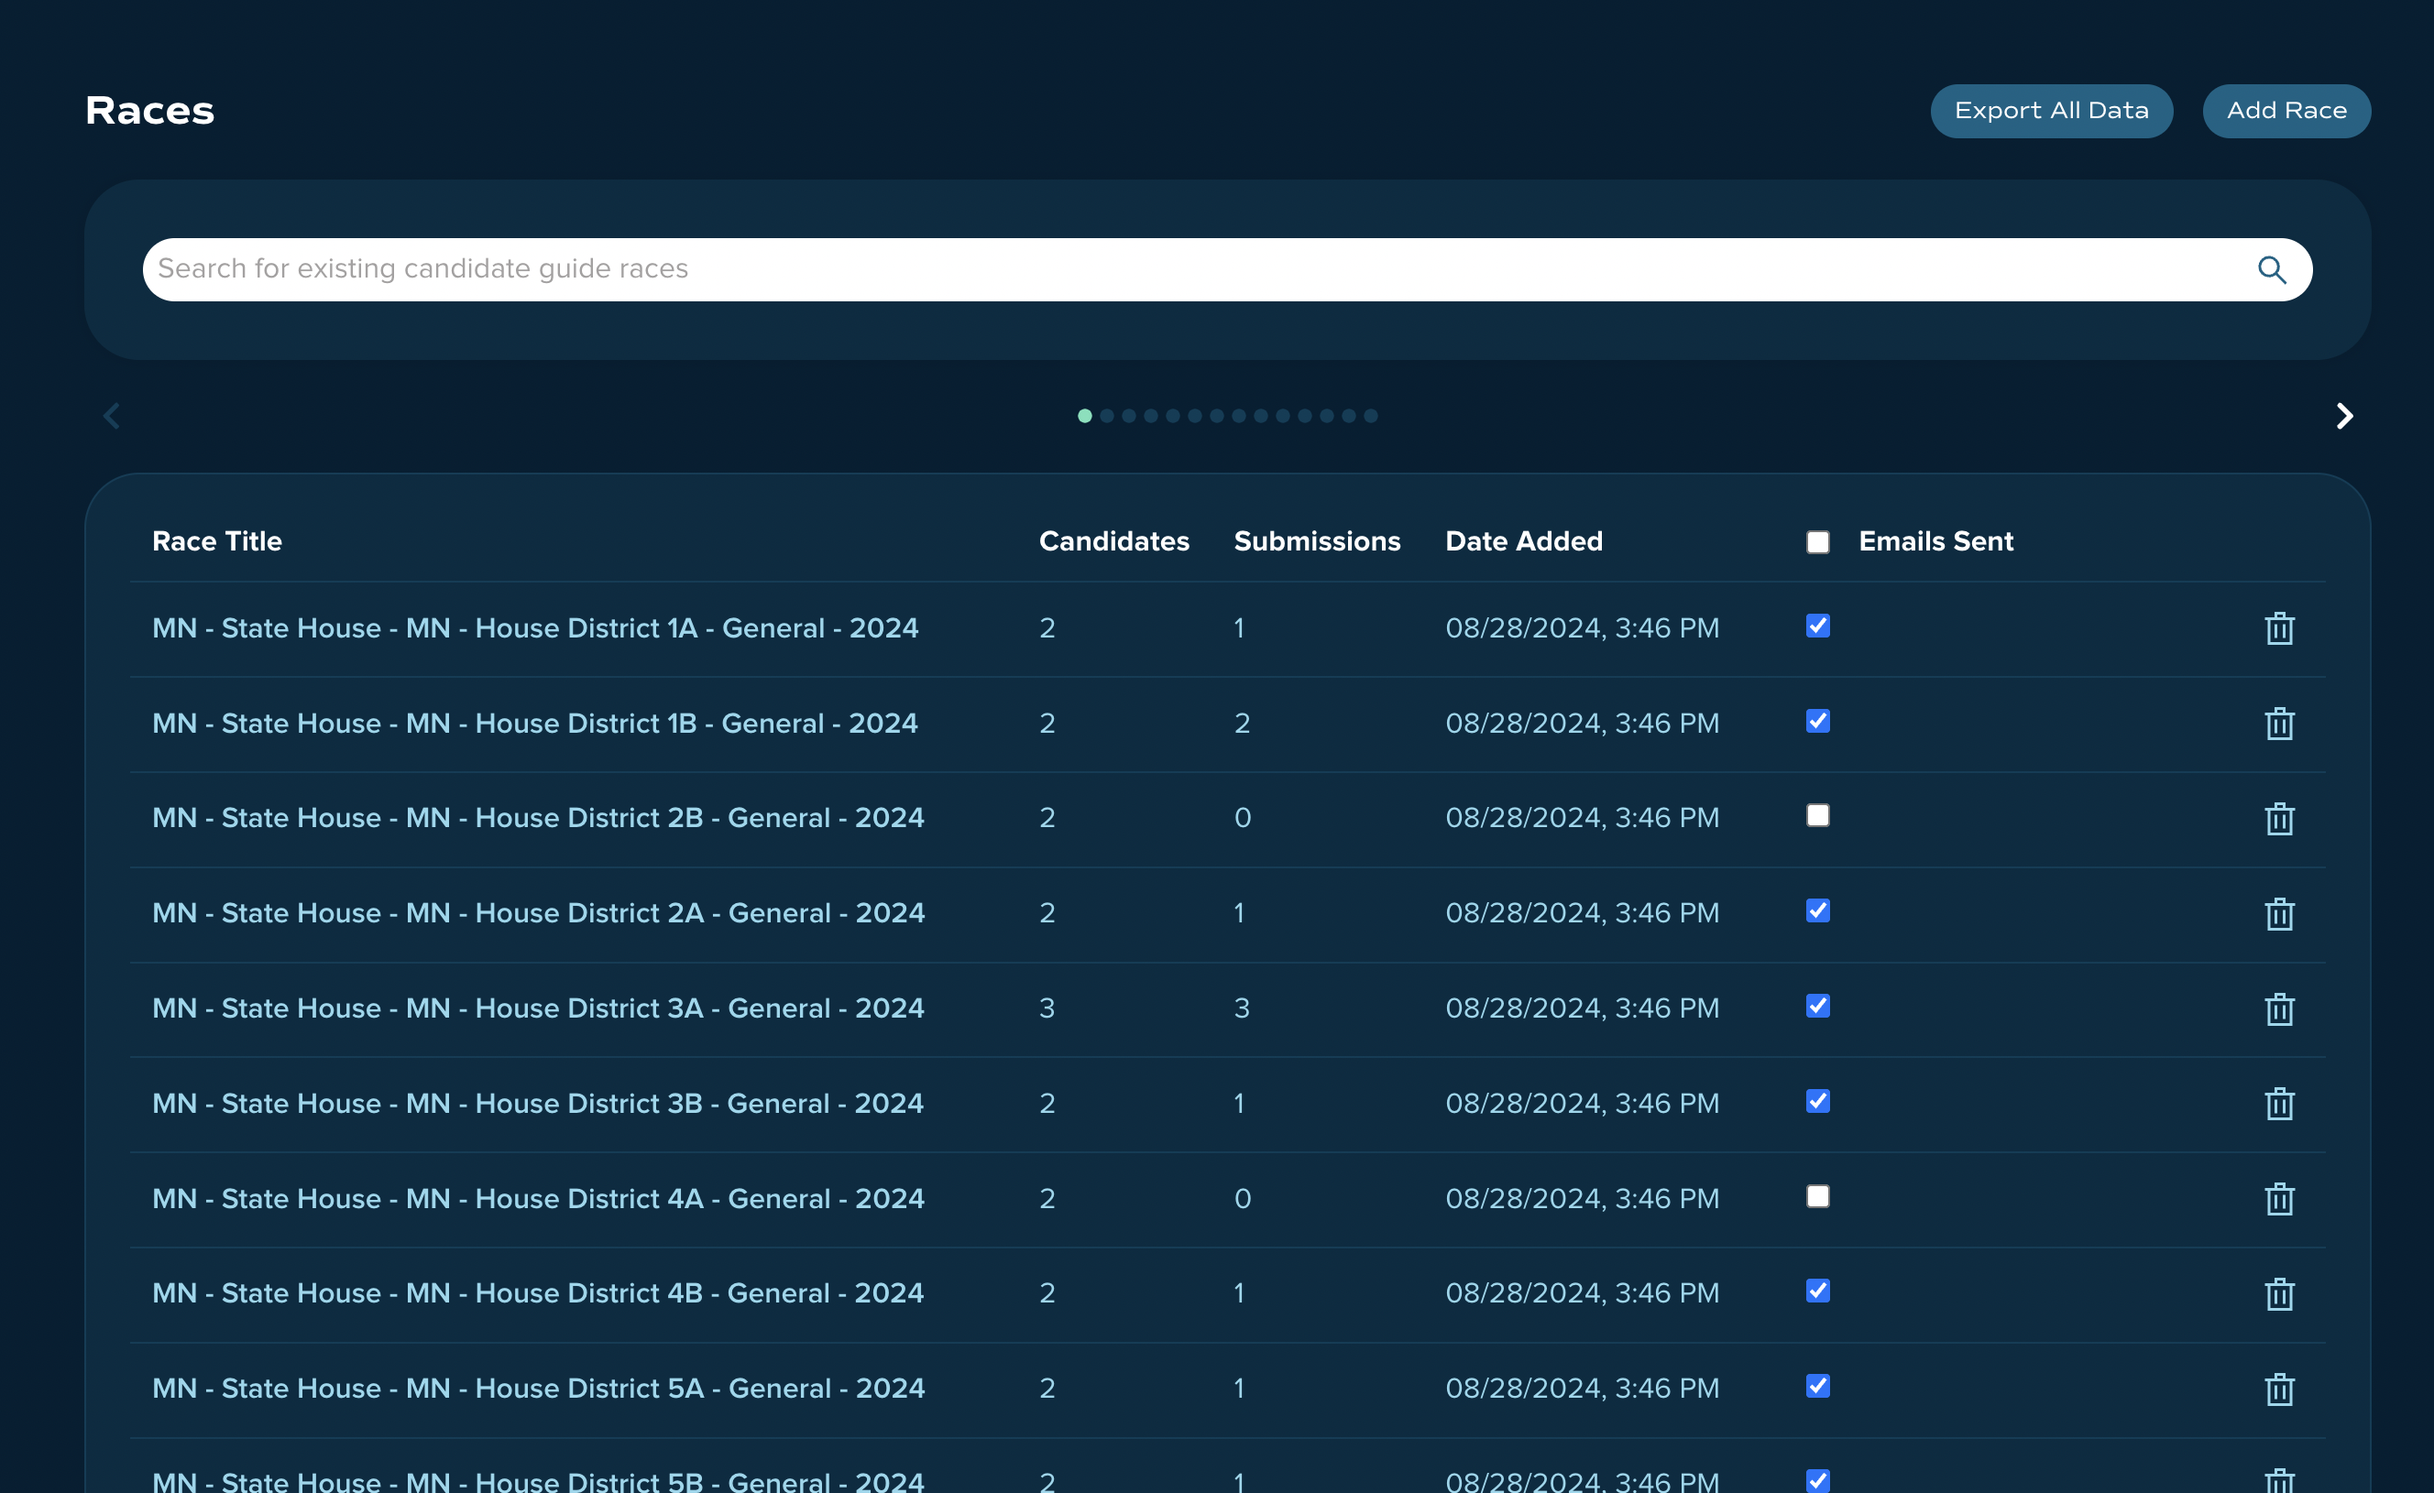Open House District 5A General 2024 race
The height and width of the screenshot is (1493, 2434).
coord(538,1389)
